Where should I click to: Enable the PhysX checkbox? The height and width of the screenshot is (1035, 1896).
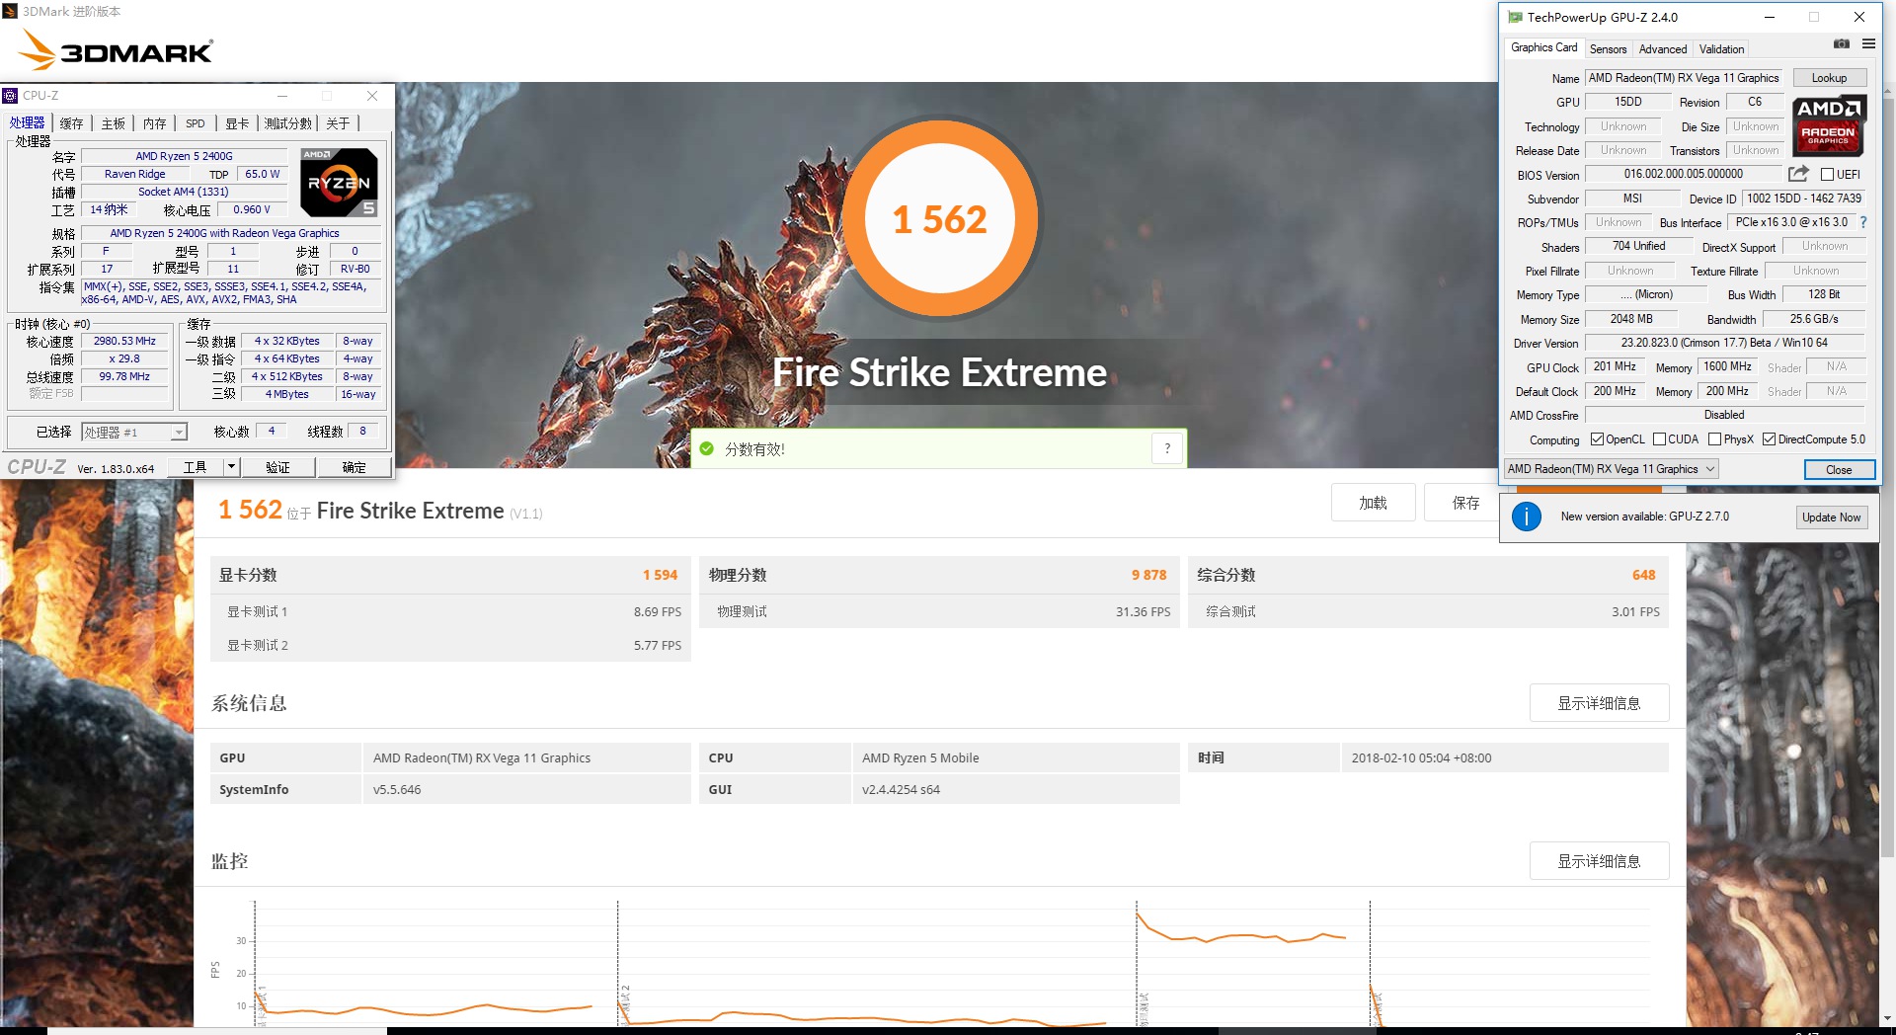tap(1714, 439)
